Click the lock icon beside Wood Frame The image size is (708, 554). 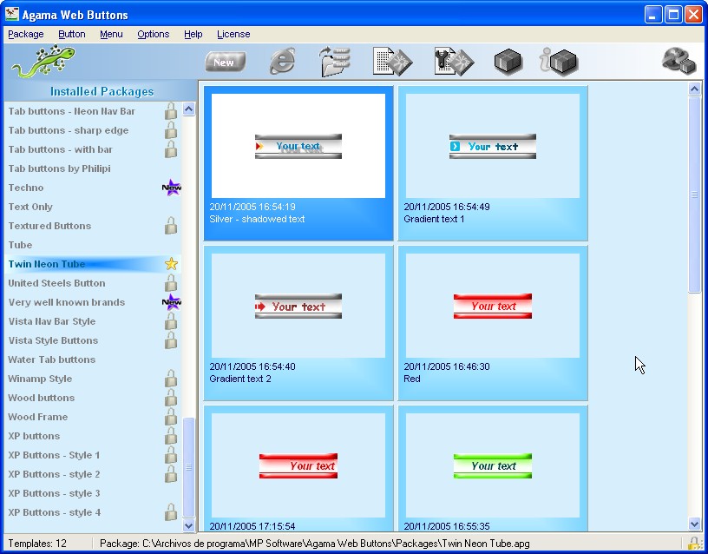171,417
